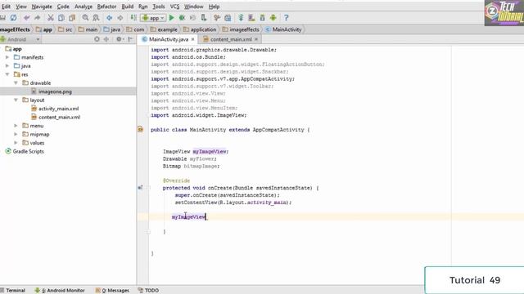Expand the menu folder
524x294 pixels.
click(16, 126)
